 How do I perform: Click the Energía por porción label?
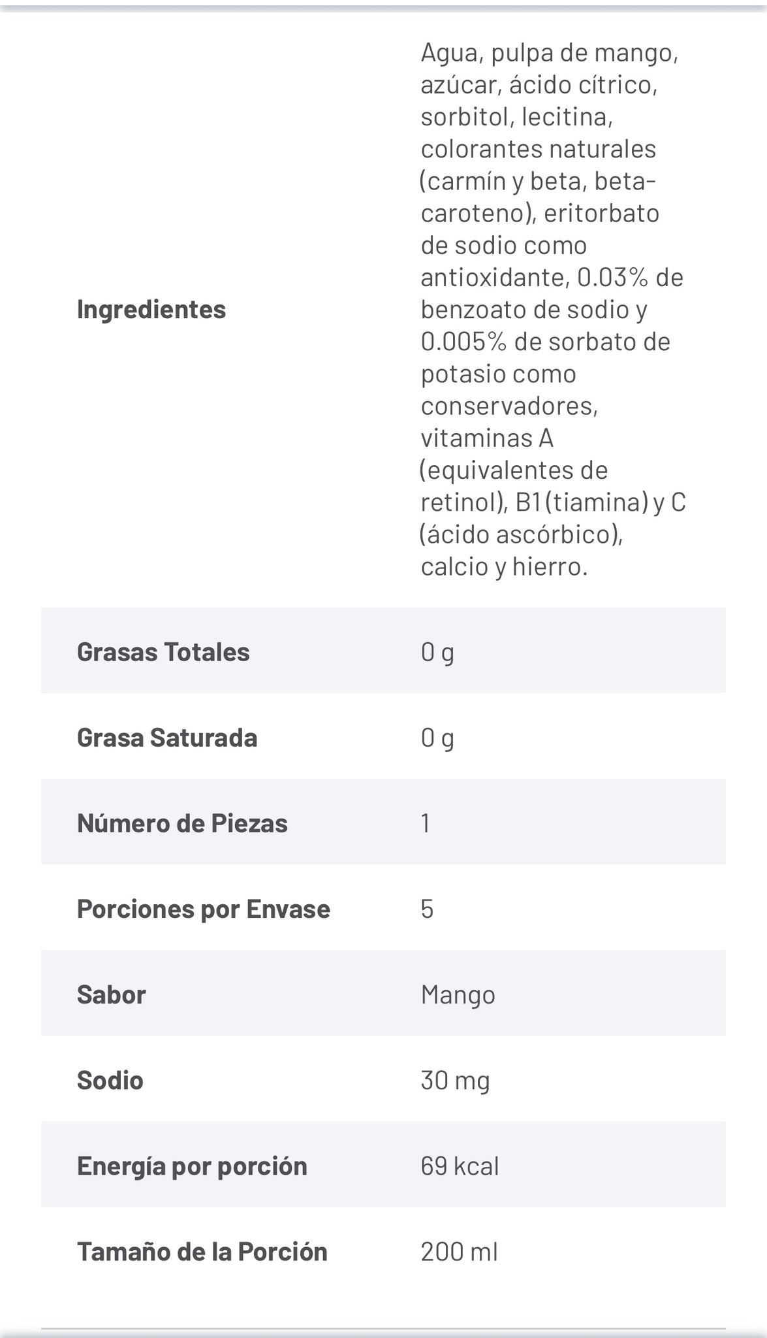click(x=192, y=1166)
